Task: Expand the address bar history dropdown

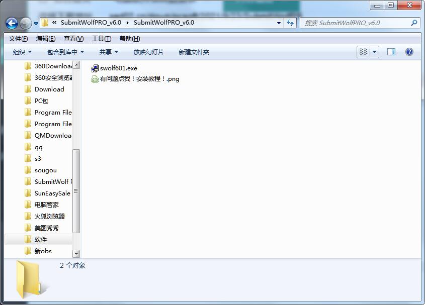Action: [278, 23]
